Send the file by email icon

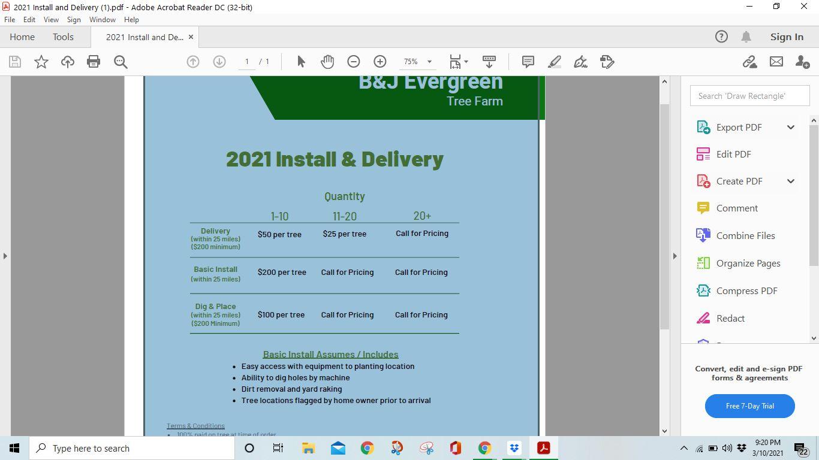(776, 62)
